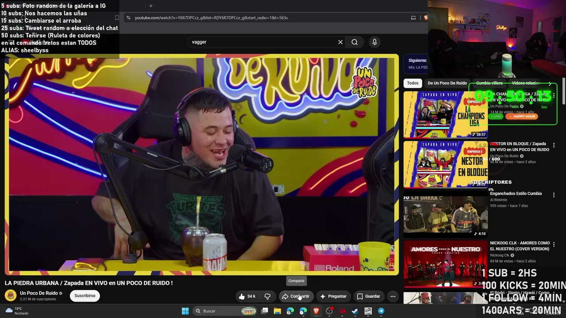Select the Cumbia villera chip
The image size is (566, 318).
tap(490, 83)
